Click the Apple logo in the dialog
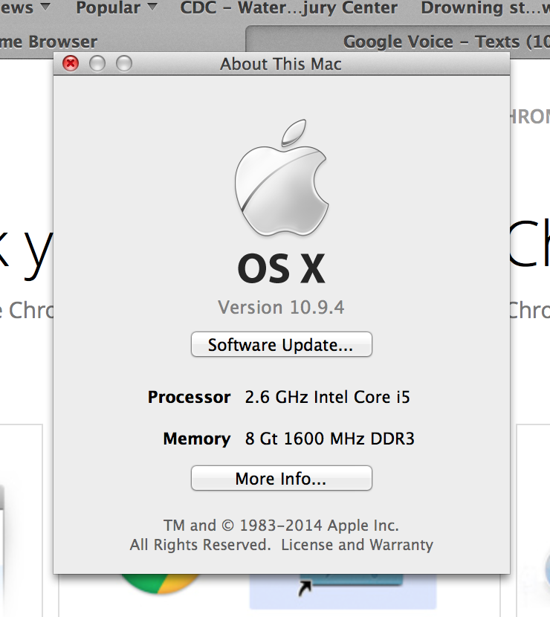Image resolution: width=550 pixels, height=617 pixels. click(x=281, y=178)
